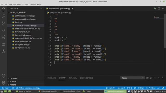Open editor More Actions menu
This screenshot has width=166, height=93.
163,9
